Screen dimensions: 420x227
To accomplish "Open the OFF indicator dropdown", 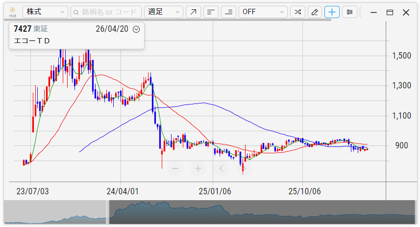I will click(x=263, y=12).
